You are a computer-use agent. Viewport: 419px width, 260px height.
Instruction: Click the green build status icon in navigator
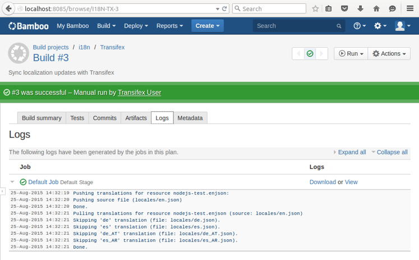point(310,54)
